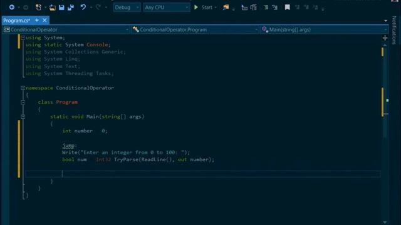The image size is (401, 225).
Task: Click the Navigate Forward circle icon
Action: [x=26, y=7]
